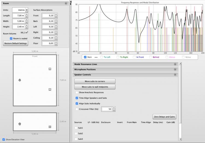Increase Length value with stepper arrow
205x143 pixels.
click(27, 14)
